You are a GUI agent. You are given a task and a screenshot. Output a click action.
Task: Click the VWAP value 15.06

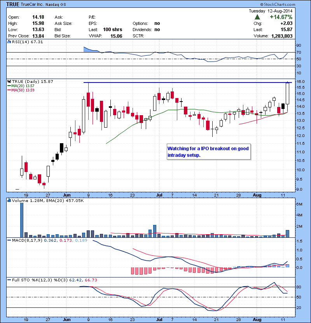[x=116, y=36]
